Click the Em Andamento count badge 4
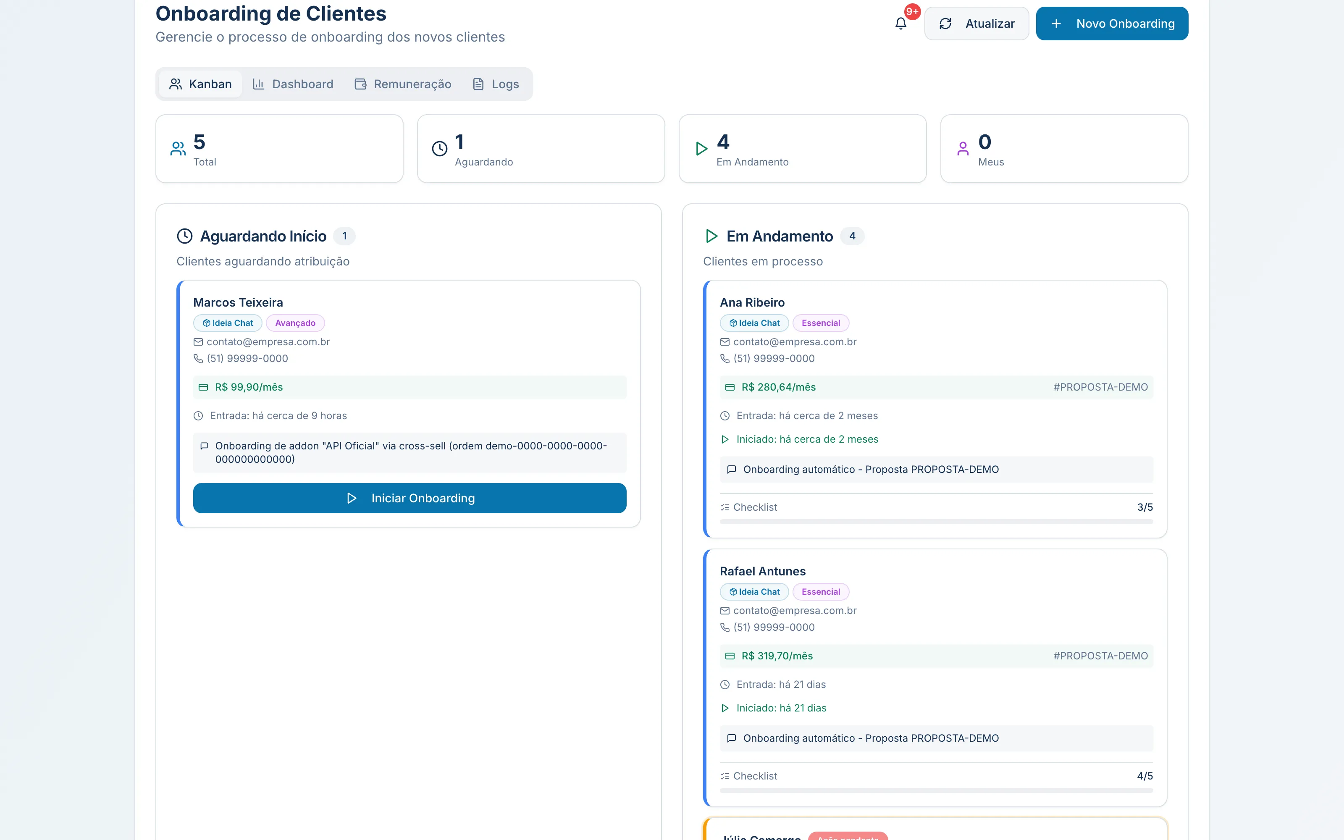The height and width of the screenshot is (840, 1344). pos(852,236)
